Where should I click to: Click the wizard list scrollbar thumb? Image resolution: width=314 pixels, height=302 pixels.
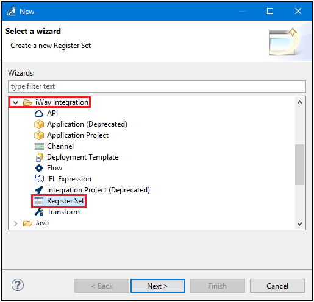tap(299, 164)
